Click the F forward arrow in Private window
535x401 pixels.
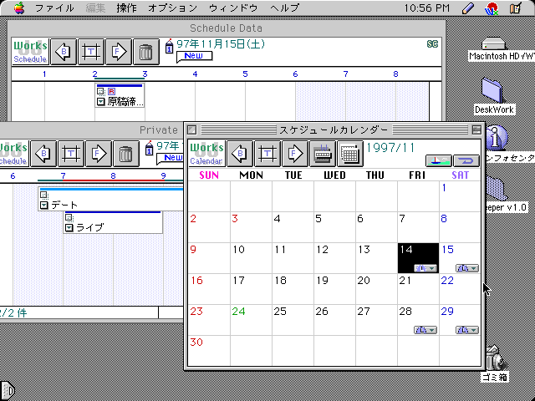point(99,154)
